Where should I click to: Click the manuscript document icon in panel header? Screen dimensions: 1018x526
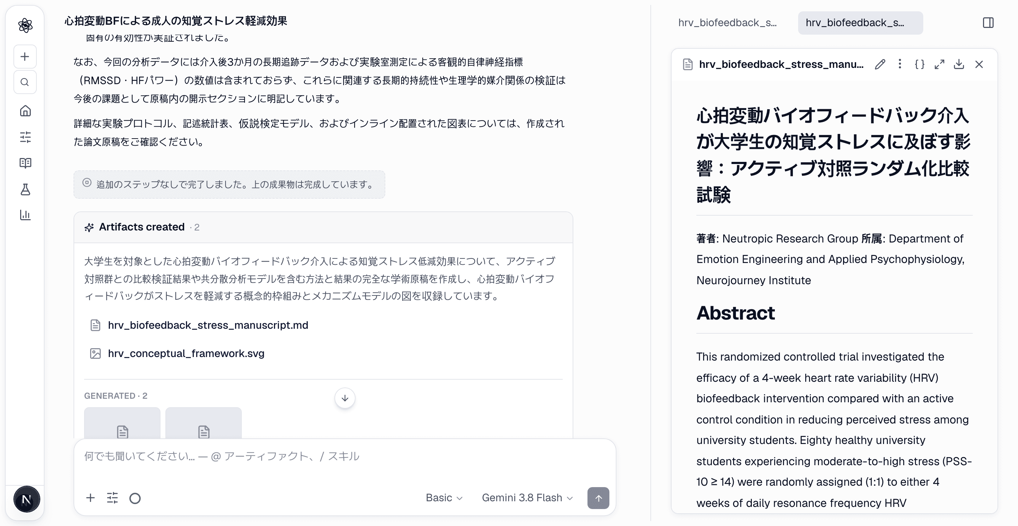tap(688, 64)
